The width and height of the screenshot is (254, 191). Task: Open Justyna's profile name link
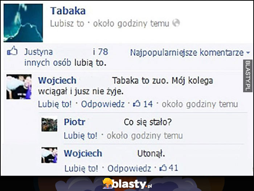coord(38,52)
